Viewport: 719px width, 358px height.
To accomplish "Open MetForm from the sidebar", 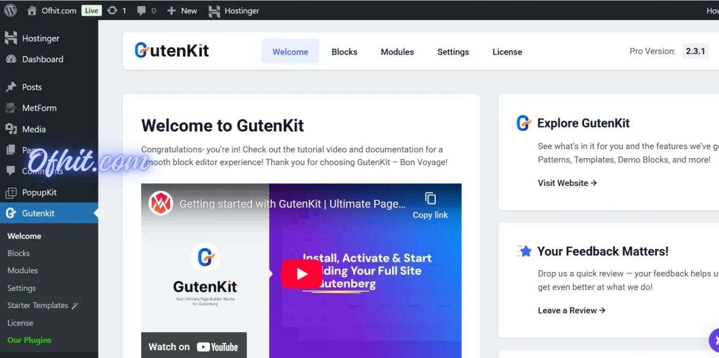I will [x=40, y=108].
